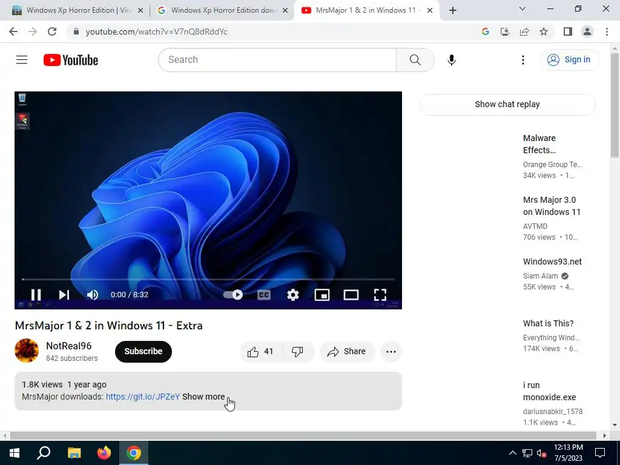Share this video
The image size is (620, 465).
point(347,351)
